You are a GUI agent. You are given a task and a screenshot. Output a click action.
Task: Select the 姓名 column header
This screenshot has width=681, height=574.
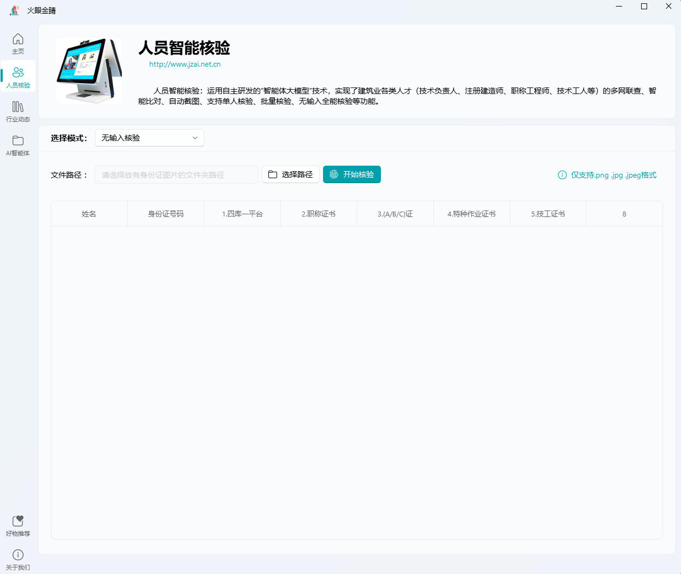(89, 213)
